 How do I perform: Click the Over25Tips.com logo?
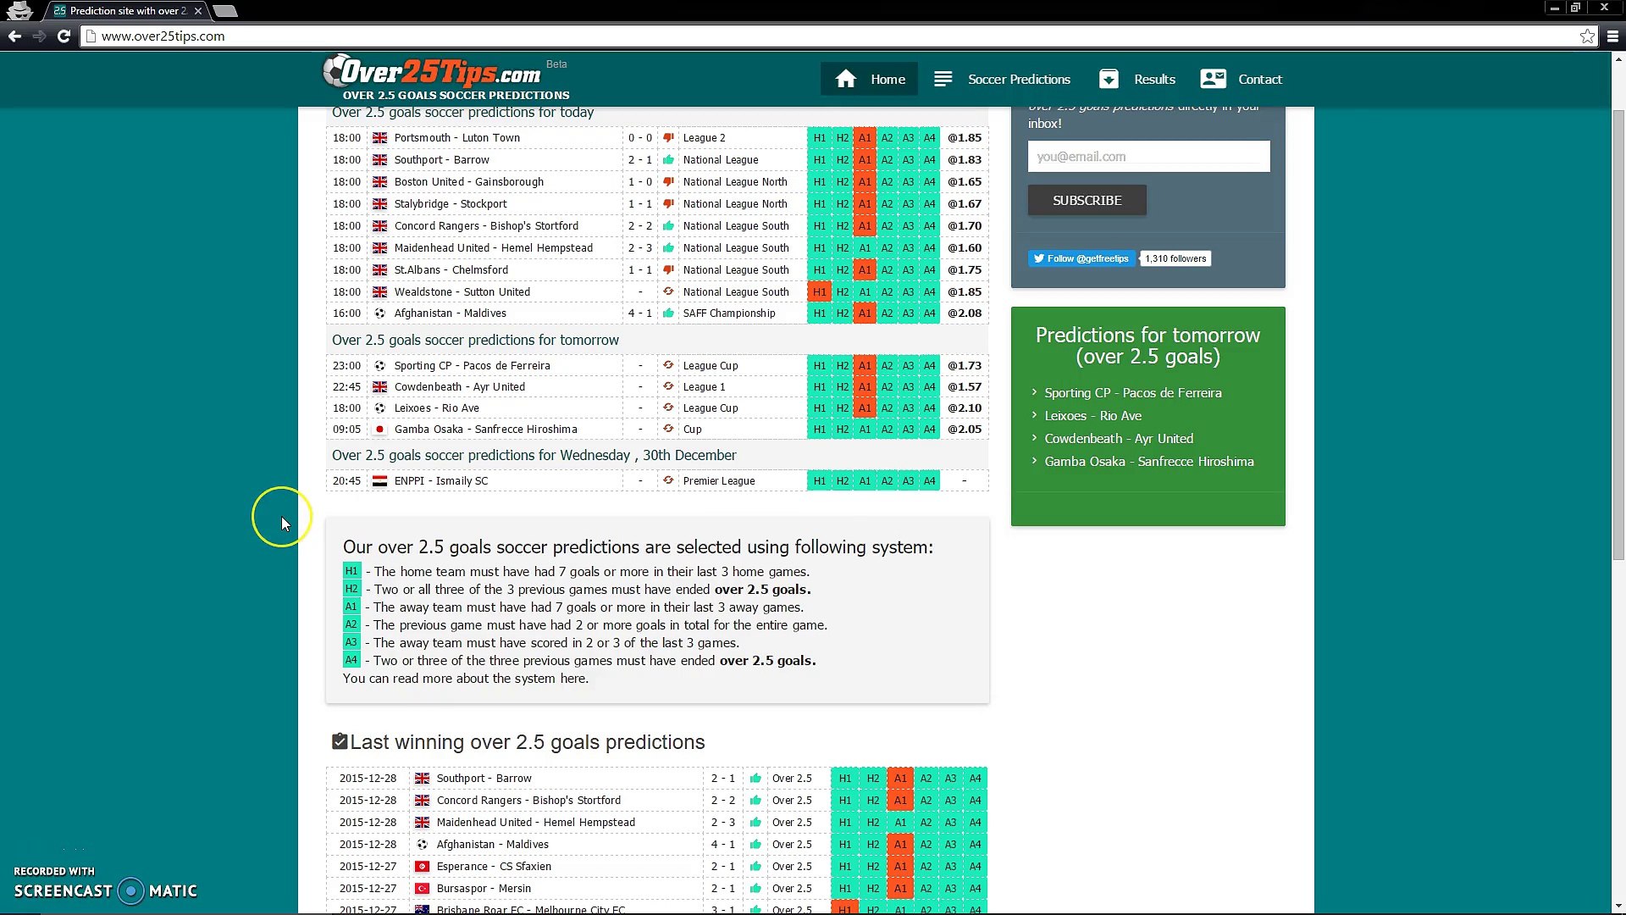446,77
